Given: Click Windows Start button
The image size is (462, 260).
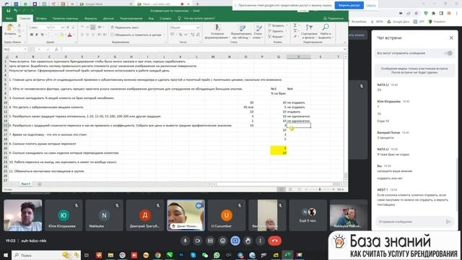Looking at the screenshot, I should coord(6,255).
